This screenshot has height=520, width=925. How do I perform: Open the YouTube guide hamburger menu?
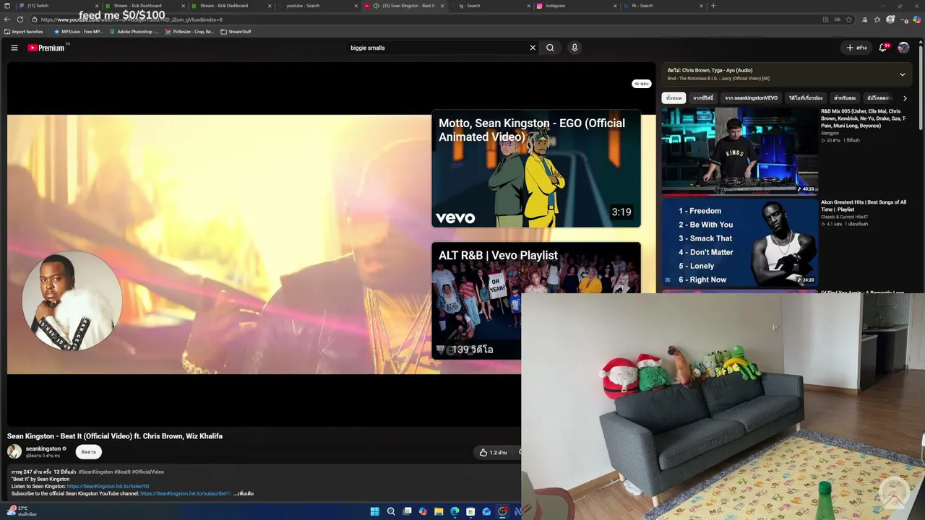pos(14,48)
